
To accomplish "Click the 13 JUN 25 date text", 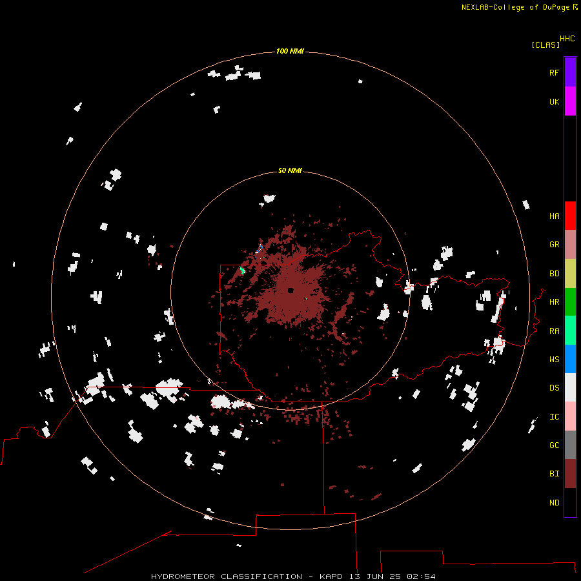I will [375, 576].
